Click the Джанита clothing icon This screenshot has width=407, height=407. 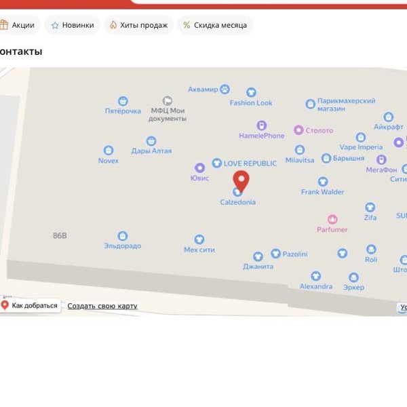click(x=258, y=256)
